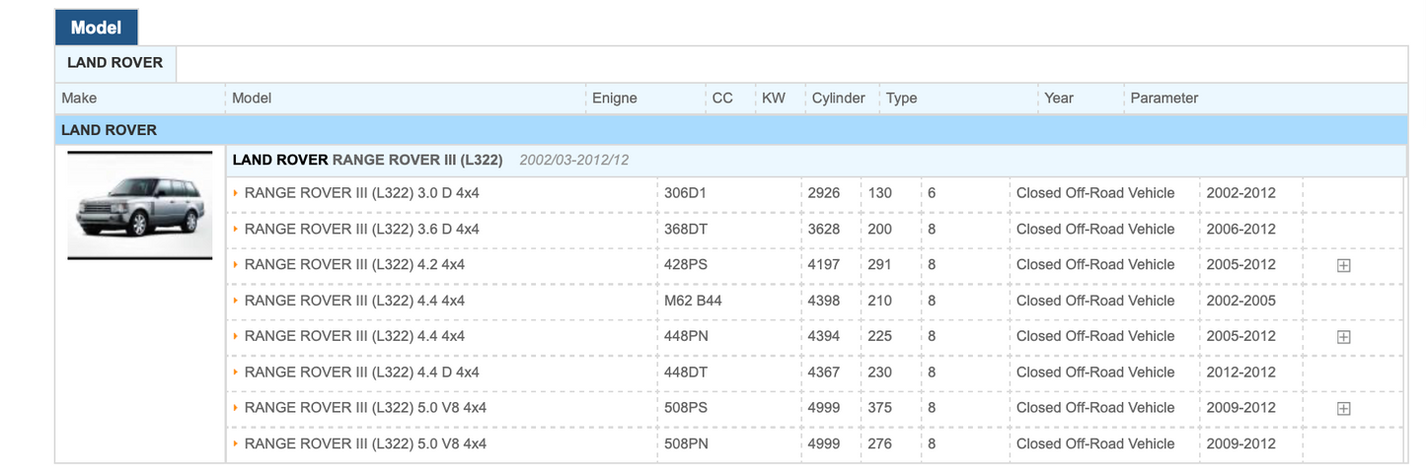1426x476 pixels.
Task: Click the date range 2002/03-2012/12
Action: click(x=574, y=160)
